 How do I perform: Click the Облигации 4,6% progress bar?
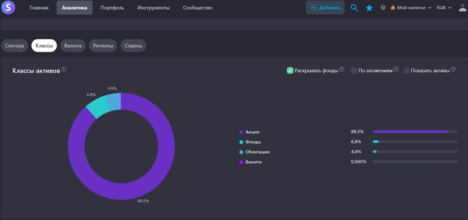(x=415, y=151)
